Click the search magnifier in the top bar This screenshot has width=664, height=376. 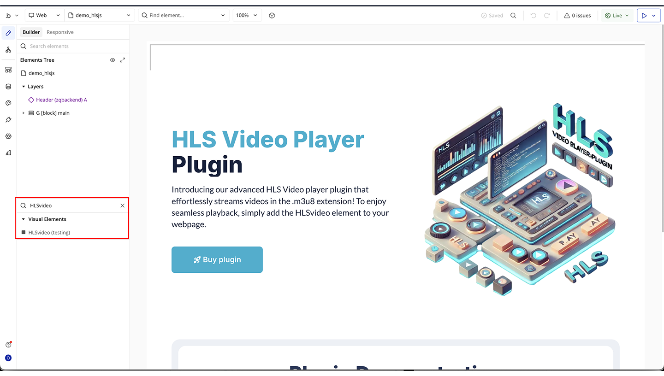coord(513,15)
